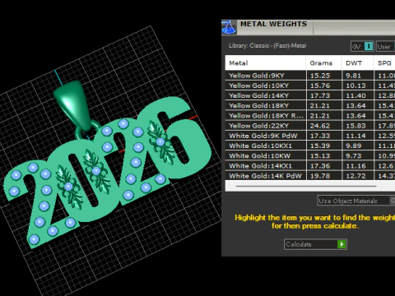This screenshot has width=395, height=296.
Task: Select the Yellow Gold:10KY row
Action: (310, 86)
